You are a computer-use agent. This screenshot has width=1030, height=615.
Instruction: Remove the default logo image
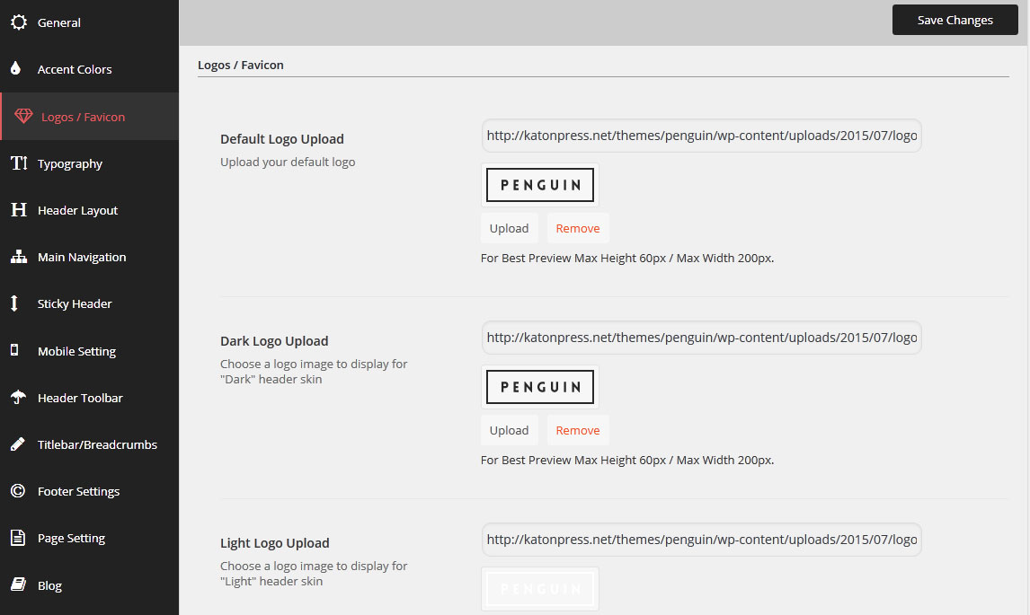point(578,228)
